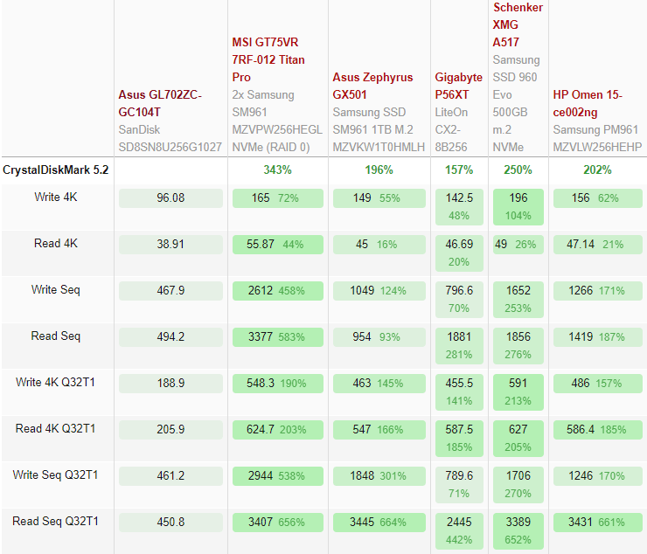Click the 463 145% cell
Image resolution: width=647 pixels, height=554 pixels.
[379, 383]
